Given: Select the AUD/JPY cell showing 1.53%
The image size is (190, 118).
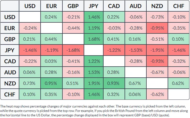Looking at the screenshot, I should click(x=94, y=72).
